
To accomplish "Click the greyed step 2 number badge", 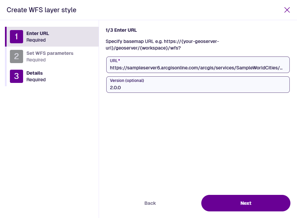I will click(x=16, y=56).
